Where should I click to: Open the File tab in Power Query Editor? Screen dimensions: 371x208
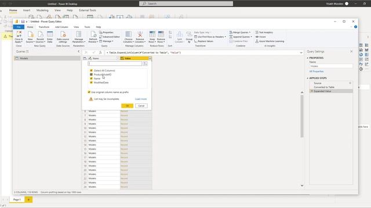click(19, 27)
